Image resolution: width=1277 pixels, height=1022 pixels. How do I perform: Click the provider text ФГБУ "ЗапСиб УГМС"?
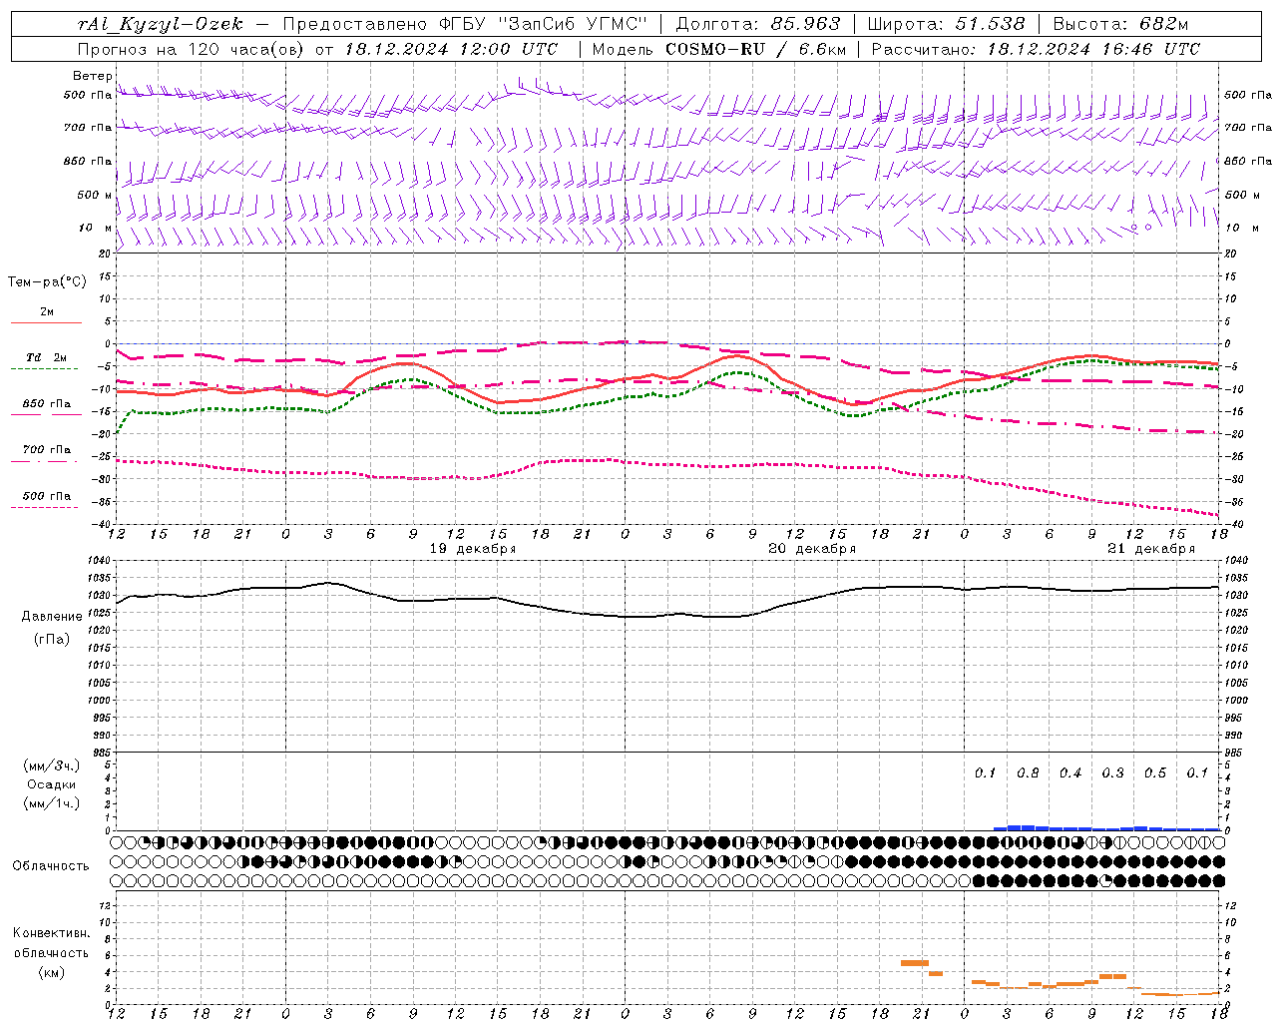pyautogui.click(x=545, y=24)
